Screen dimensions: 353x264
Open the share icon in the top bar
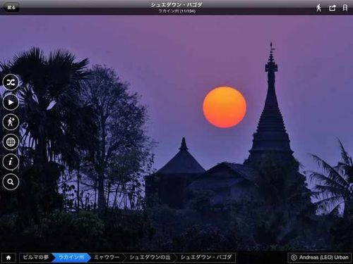[x=333, y=8]
